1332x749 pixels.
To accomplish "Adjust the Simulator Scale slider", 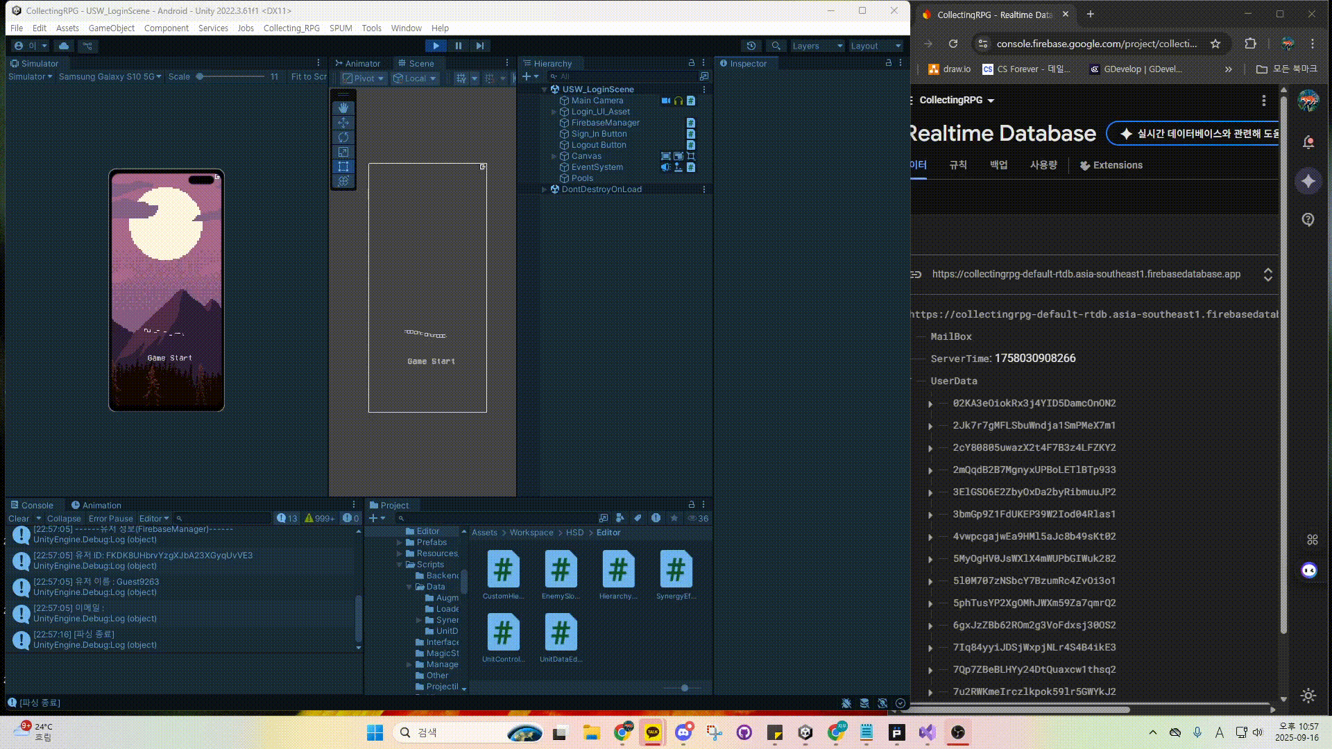I will 200,77.
